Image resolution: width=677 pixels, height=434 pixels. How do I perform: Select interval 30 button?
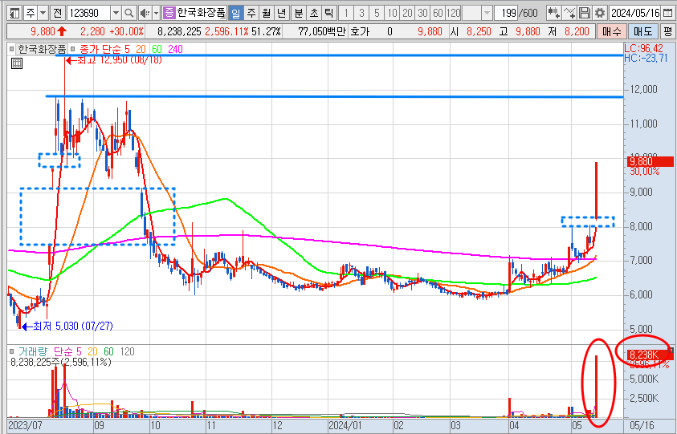[422, 13]
